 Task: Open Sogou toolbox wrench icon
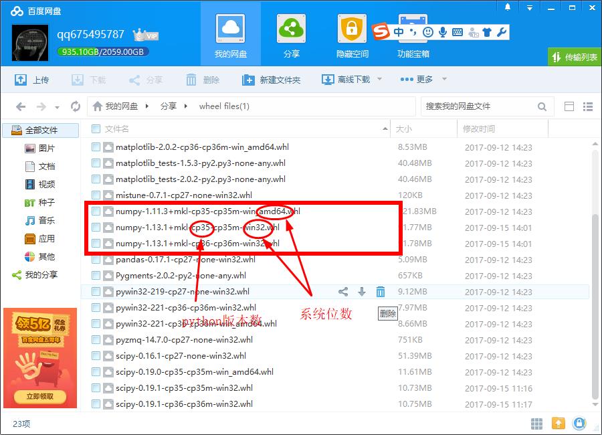502,32
